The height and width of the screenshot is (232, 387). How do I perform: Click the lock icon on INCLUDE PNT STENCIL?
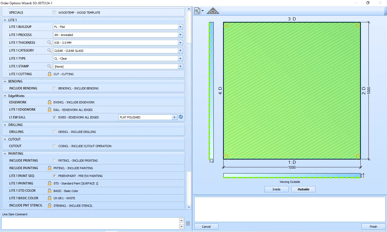point(49,205)
